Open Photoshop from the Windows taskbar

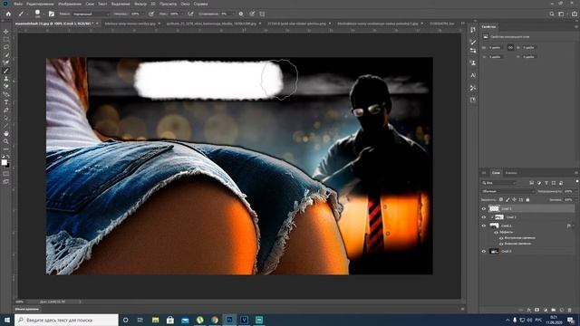click(x=229, y=320)
